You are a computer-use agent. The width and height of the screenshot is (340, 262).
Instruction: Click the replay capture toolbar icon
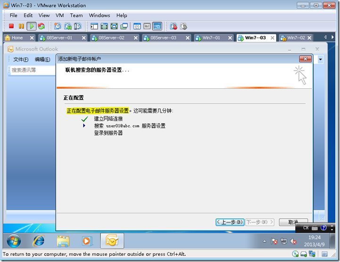[x=183, y=26]
